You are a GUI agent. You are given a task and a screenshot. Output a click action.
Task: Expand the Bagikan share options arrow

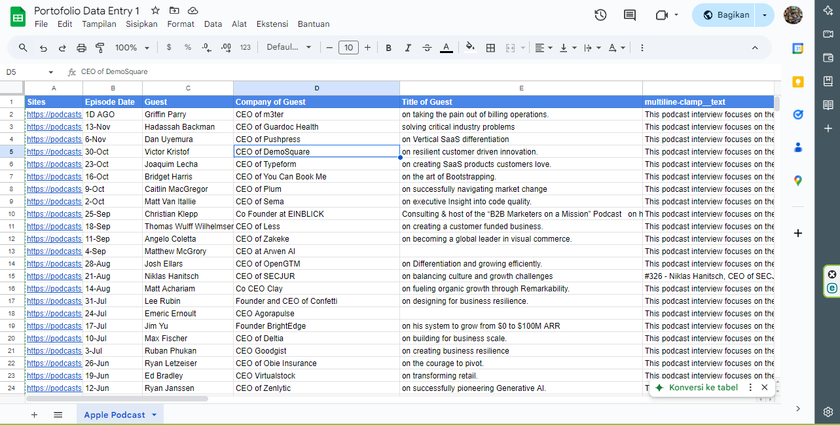click(x=765, y=15)
